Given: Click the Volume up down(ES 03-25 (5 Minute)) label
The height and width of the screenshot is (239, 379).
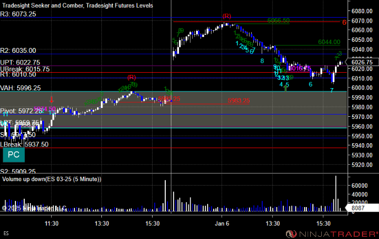Looking at the screenshot, I should pos(52,179).
